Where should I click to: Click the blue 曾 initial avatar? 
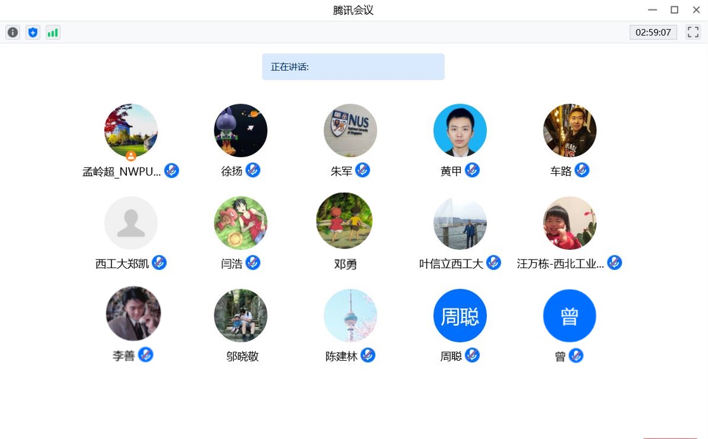[569, 316]
